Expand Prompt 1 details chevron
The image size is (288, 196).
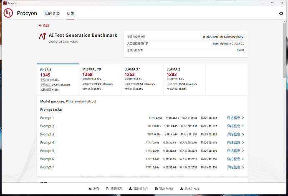click(x=243, y=118)
